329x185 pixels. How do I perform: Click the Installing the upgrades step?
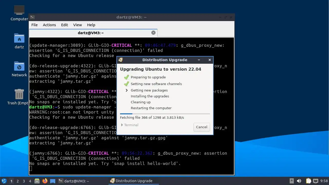[x=150, y=96]
